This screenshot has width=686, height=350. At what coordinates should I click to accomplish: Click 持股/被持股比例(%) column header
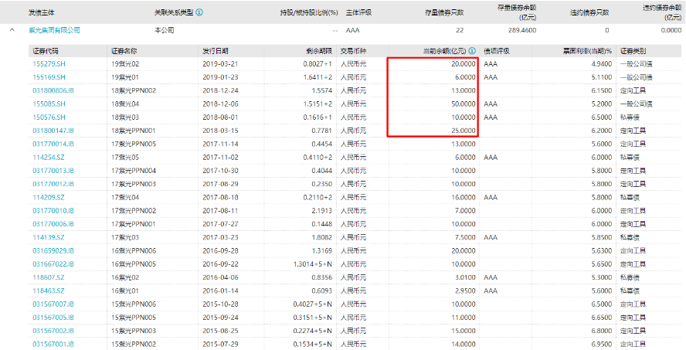coord(309,12)
